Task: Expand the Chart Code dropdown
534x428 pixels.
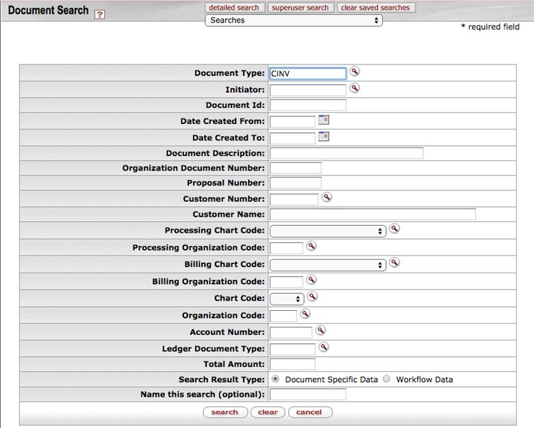Action: point(287,299)
